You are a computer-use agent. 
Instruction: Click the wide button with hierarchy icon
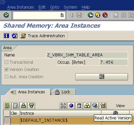tap(101, 77)
